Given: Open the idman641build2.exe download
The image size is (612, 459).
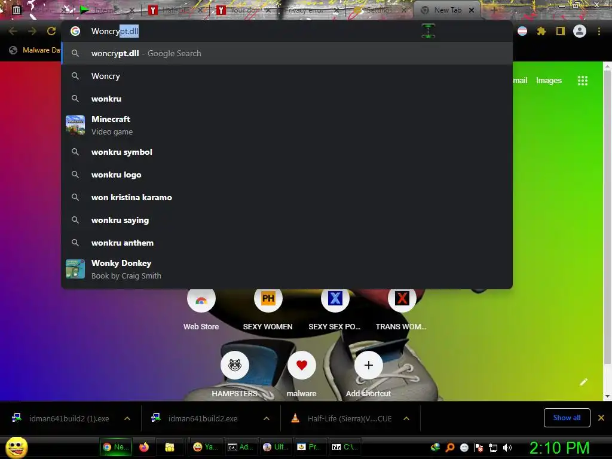Looking at the screenshot, I should pos(203,418).
